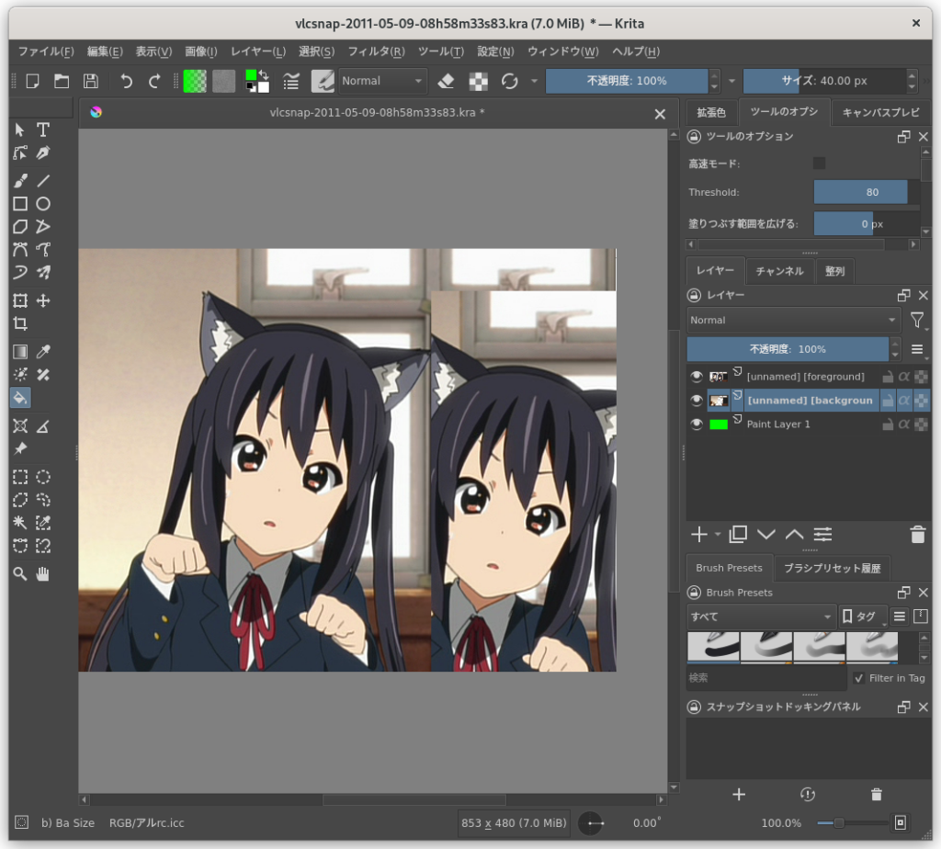Open the フィルタ(R) menu
Screen dimensions: 941x849
[376, 51]
